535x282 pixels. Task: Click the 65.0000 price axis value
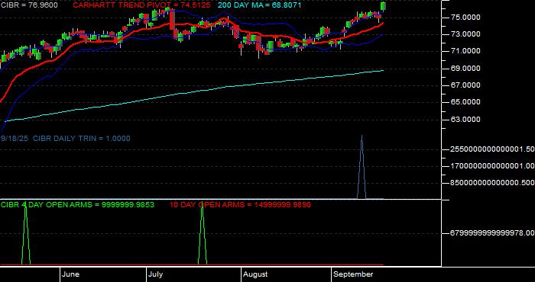point(466,102)
